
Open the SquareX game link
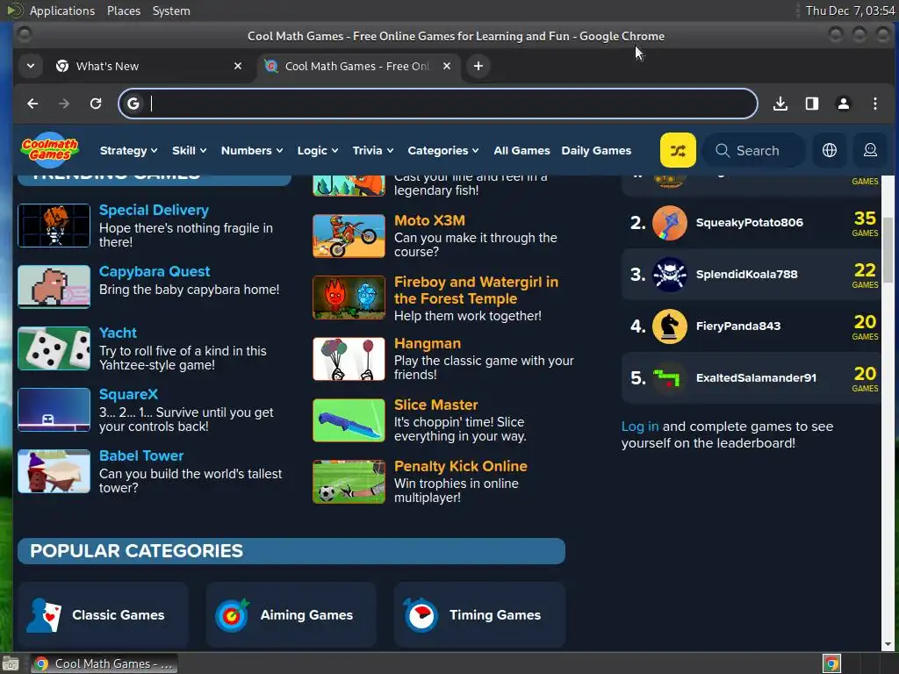pyautogui.click(x=128, y=394)
